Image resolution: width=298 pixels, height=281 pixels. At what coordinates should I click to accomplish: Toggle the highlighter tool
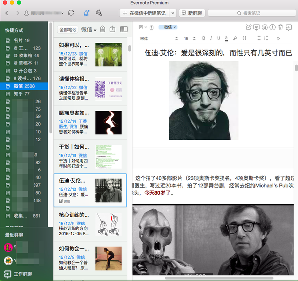[235, 38]
